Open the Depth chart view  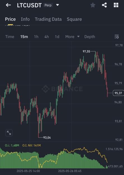pos(90,37)
